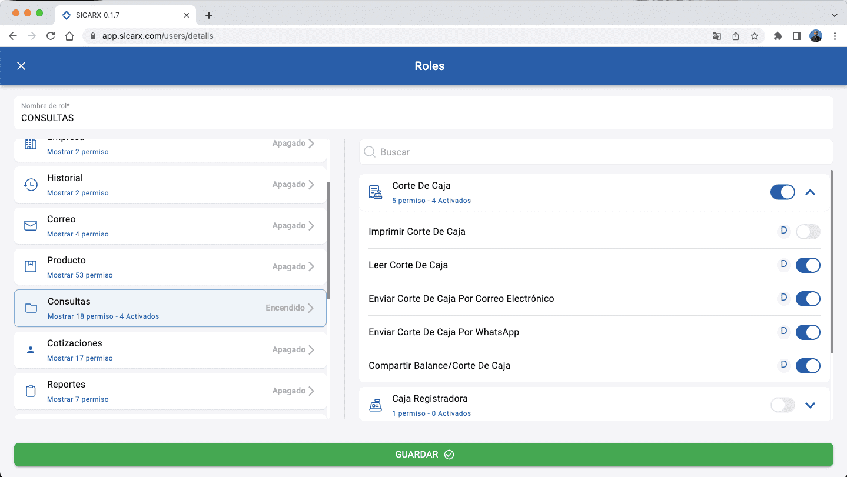Enable the Imprimir Corte De Caja toggle
This screenshot has width=847, height=477.
pos(808,232)
